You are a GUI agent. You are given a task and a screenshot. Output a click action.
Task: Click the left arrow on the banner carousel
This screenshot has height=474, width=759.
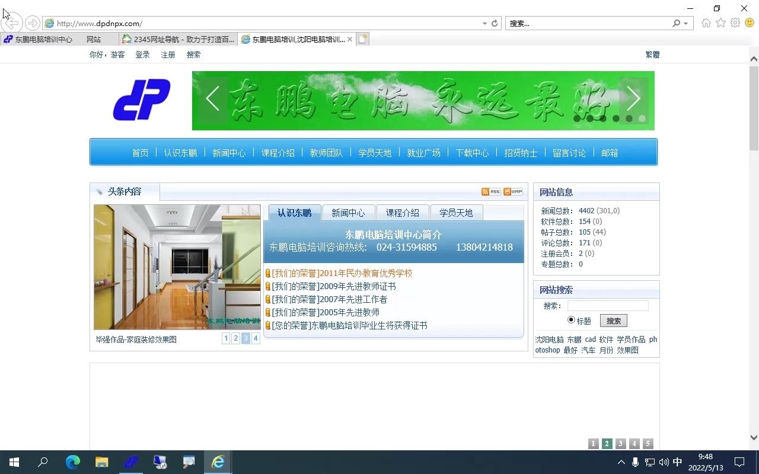coord(212,99)
